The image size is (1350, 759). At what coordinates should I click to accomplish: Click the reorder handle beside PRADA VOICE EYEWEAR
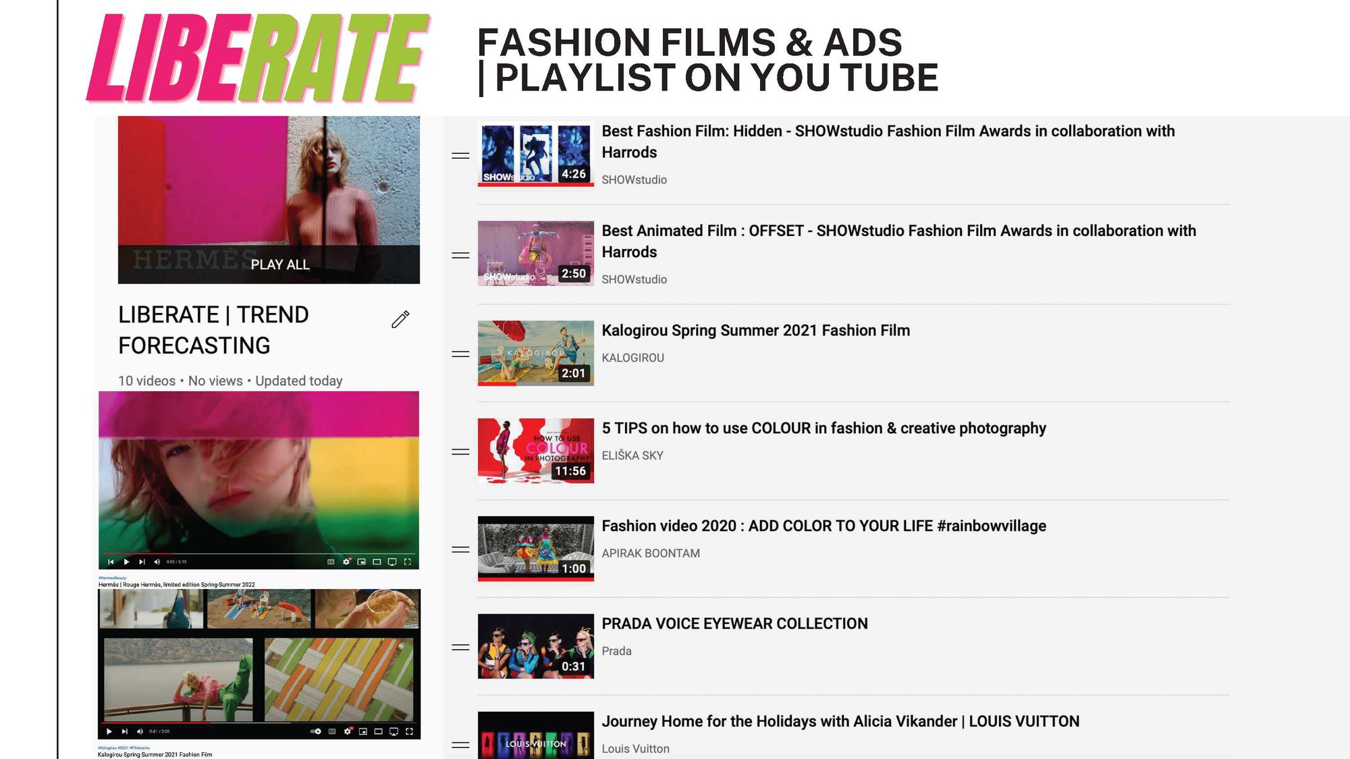[460, 647]
